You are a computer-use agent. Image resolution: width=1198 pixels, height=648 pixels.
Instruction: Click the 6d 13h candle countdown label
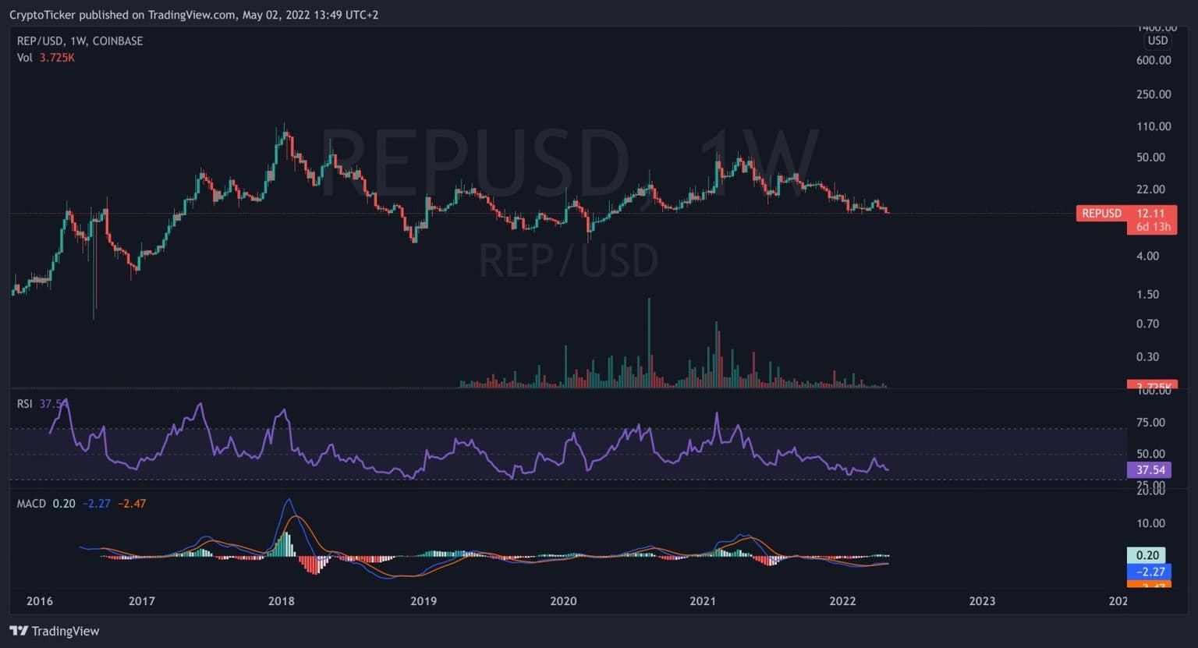[x=1151, y=227]
